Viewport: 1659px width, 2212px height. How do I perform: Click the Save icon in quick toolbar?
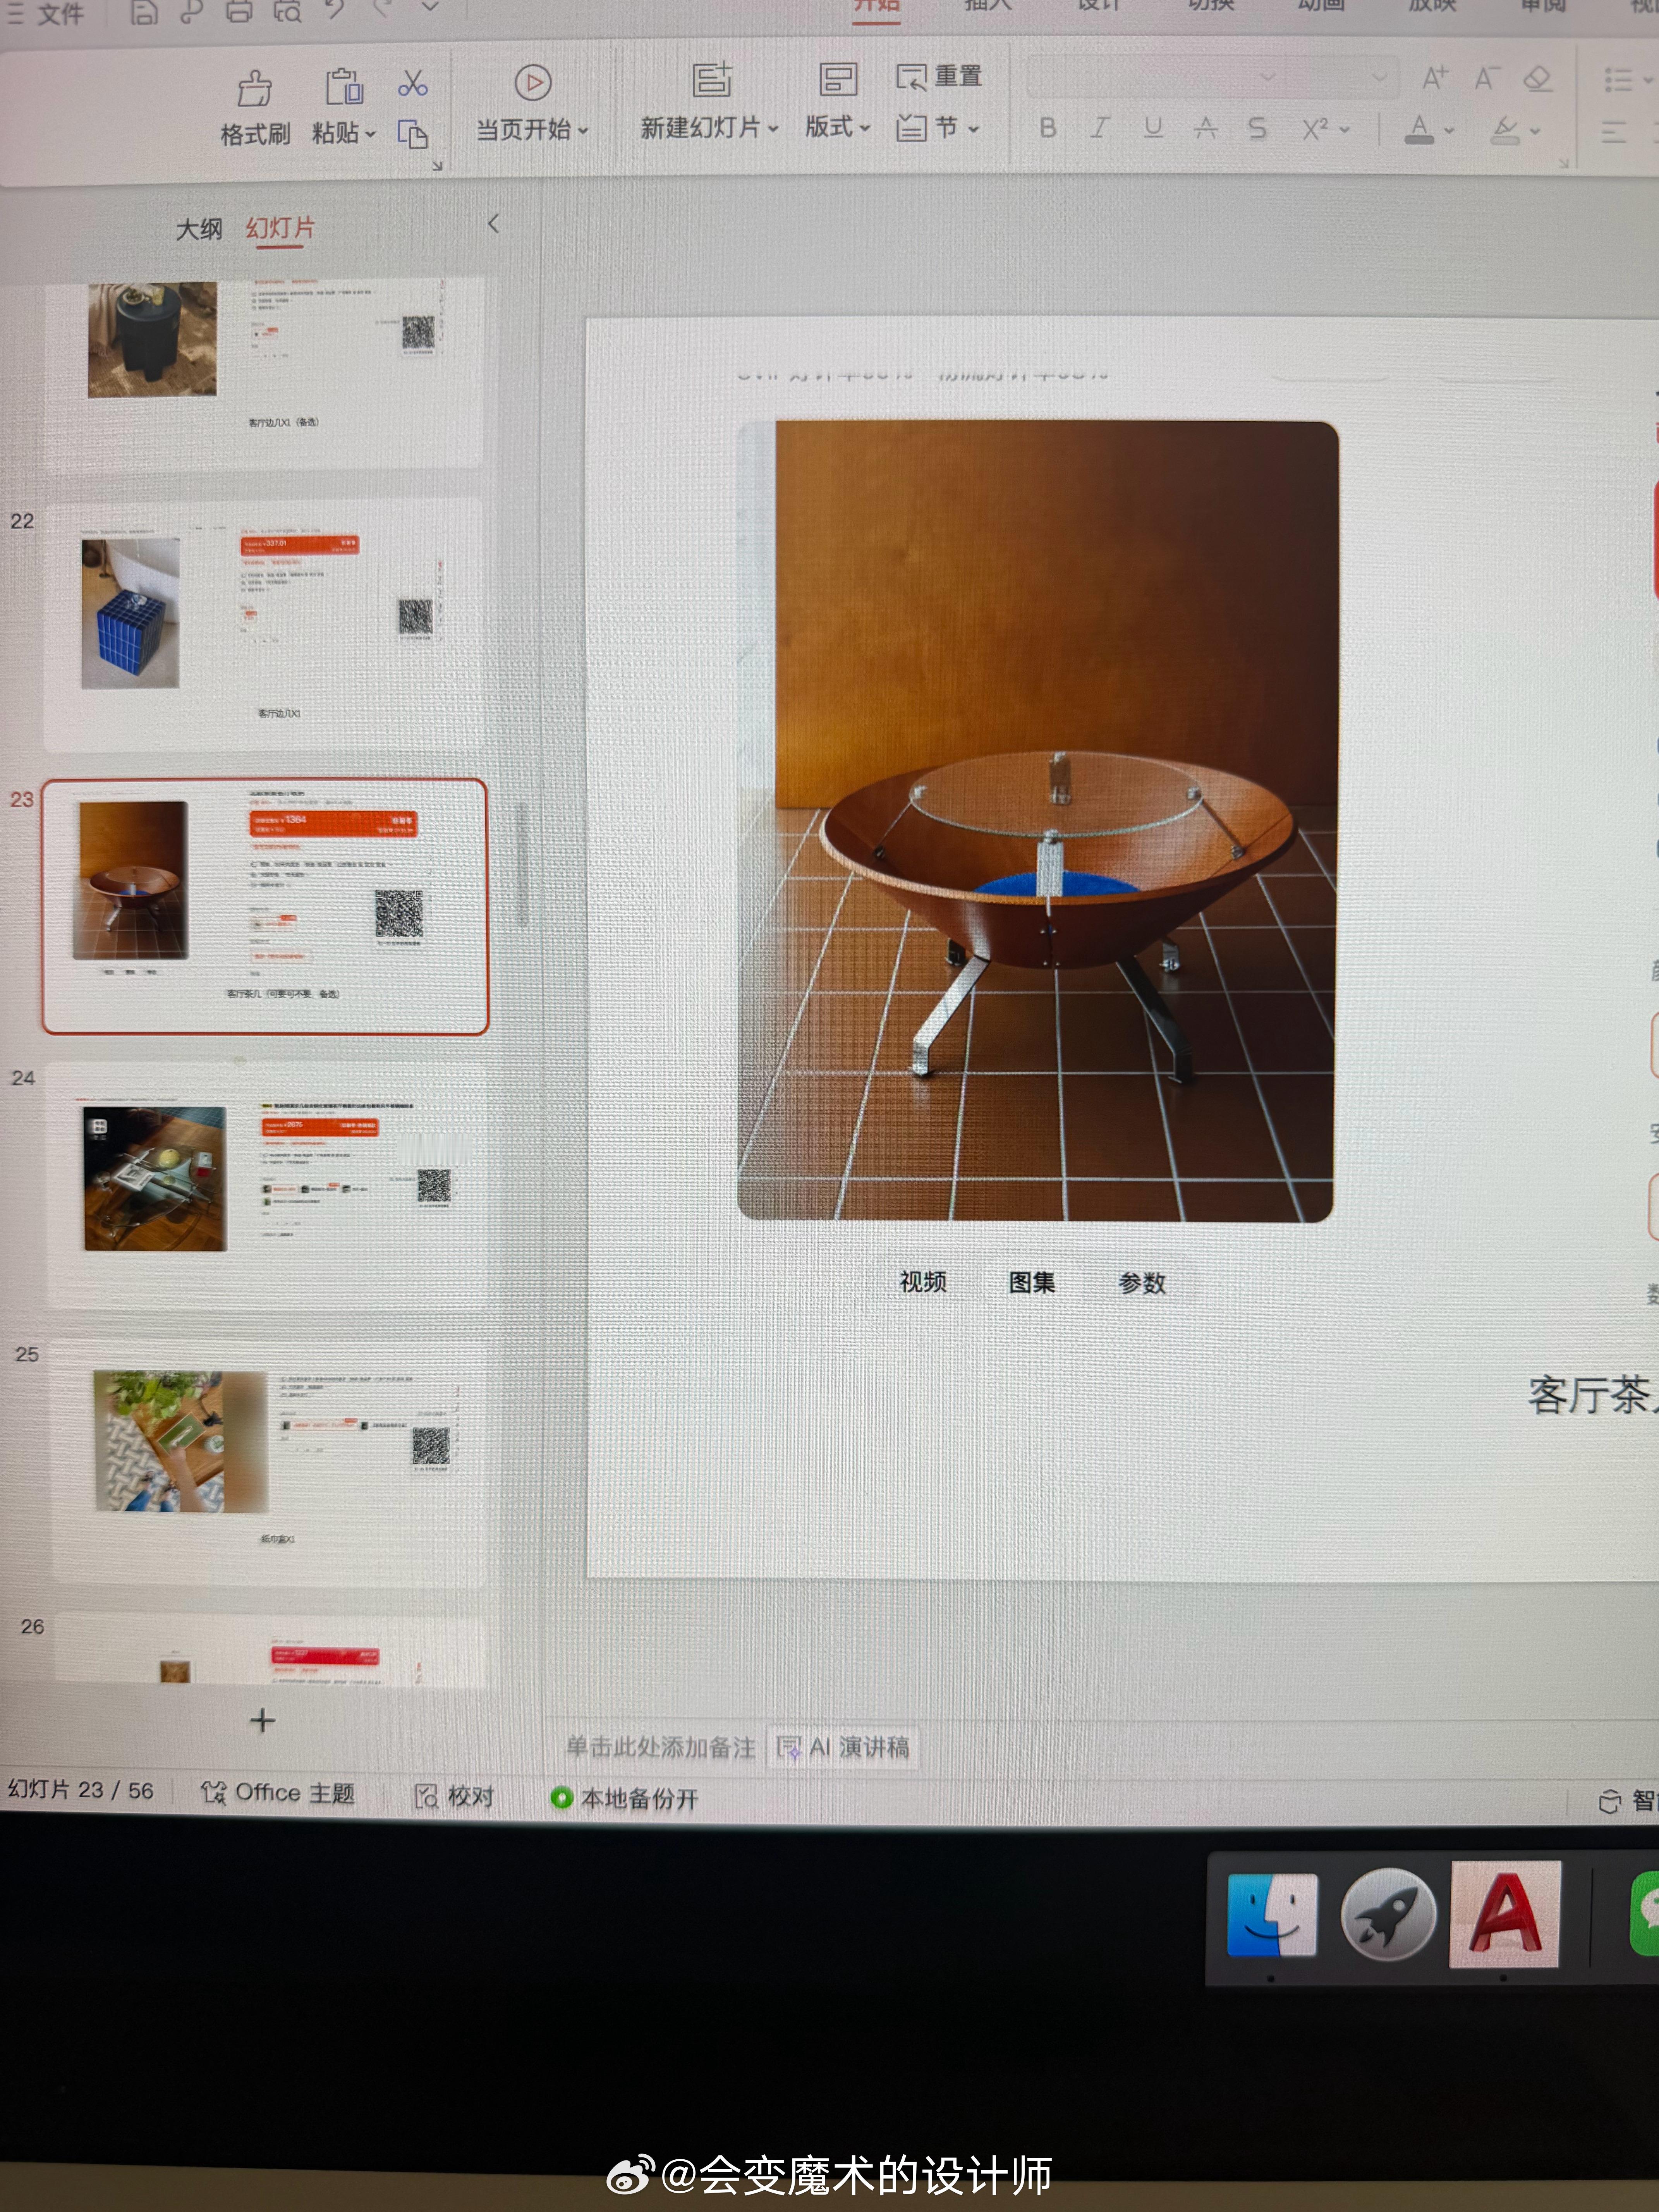[144, 12]
